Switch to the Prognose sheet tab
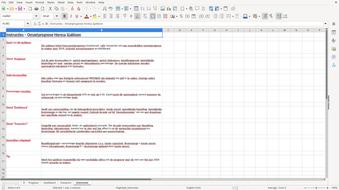The height and width of the screenshot is (190, 339). (x=33, y=183)
